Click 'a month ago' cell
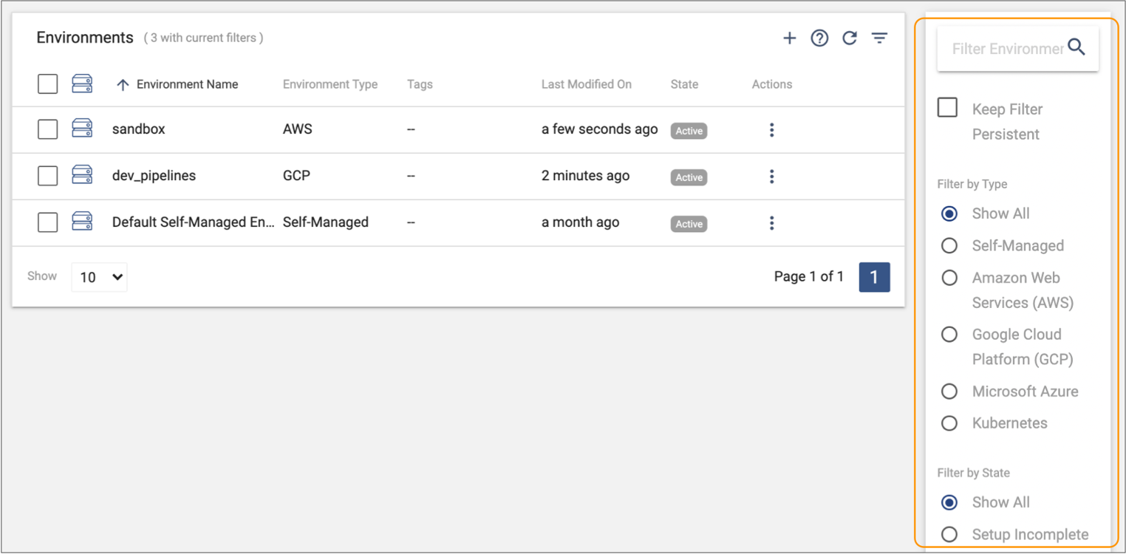 (580, 222)
